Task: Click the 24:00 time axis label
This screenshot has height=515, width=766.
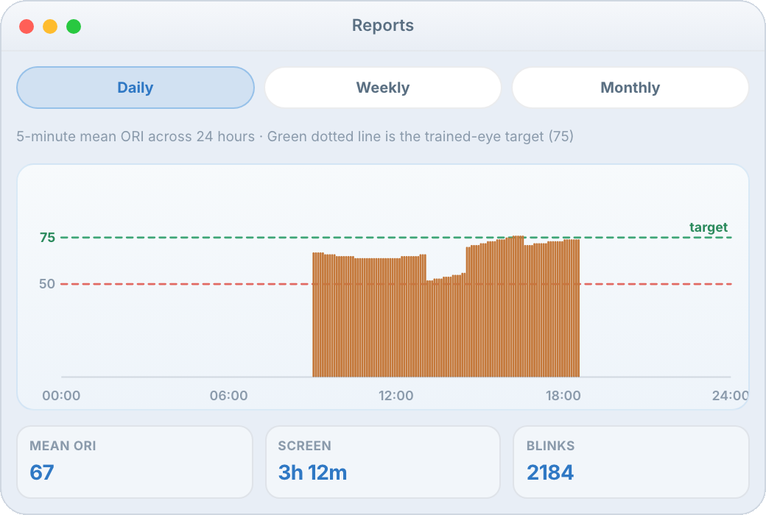Action: pyautogui.click(x=730, y=395)
